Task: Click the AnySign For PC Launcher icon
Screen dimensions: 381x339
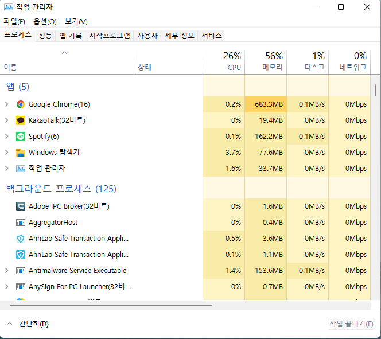Action: coord(21,287)
